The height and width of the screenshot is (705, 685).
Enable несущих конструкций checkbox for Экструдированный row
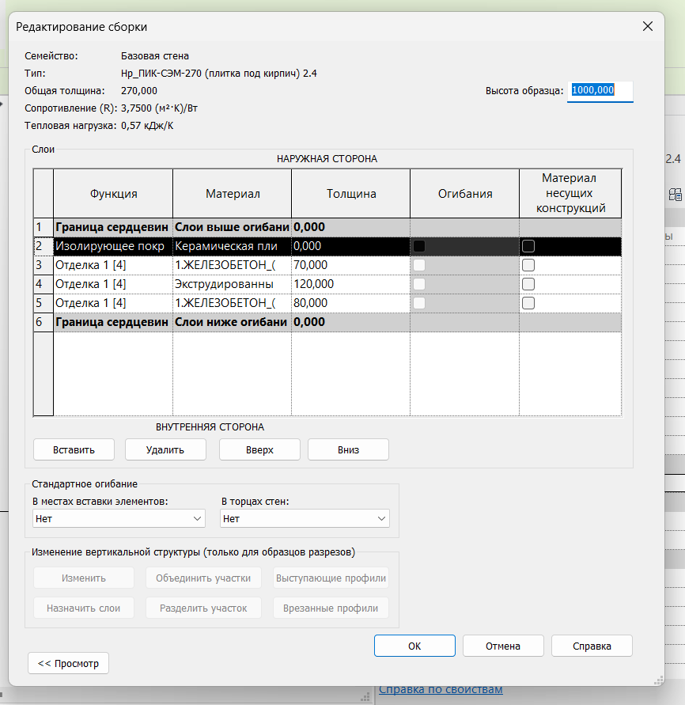pos(528,284)
